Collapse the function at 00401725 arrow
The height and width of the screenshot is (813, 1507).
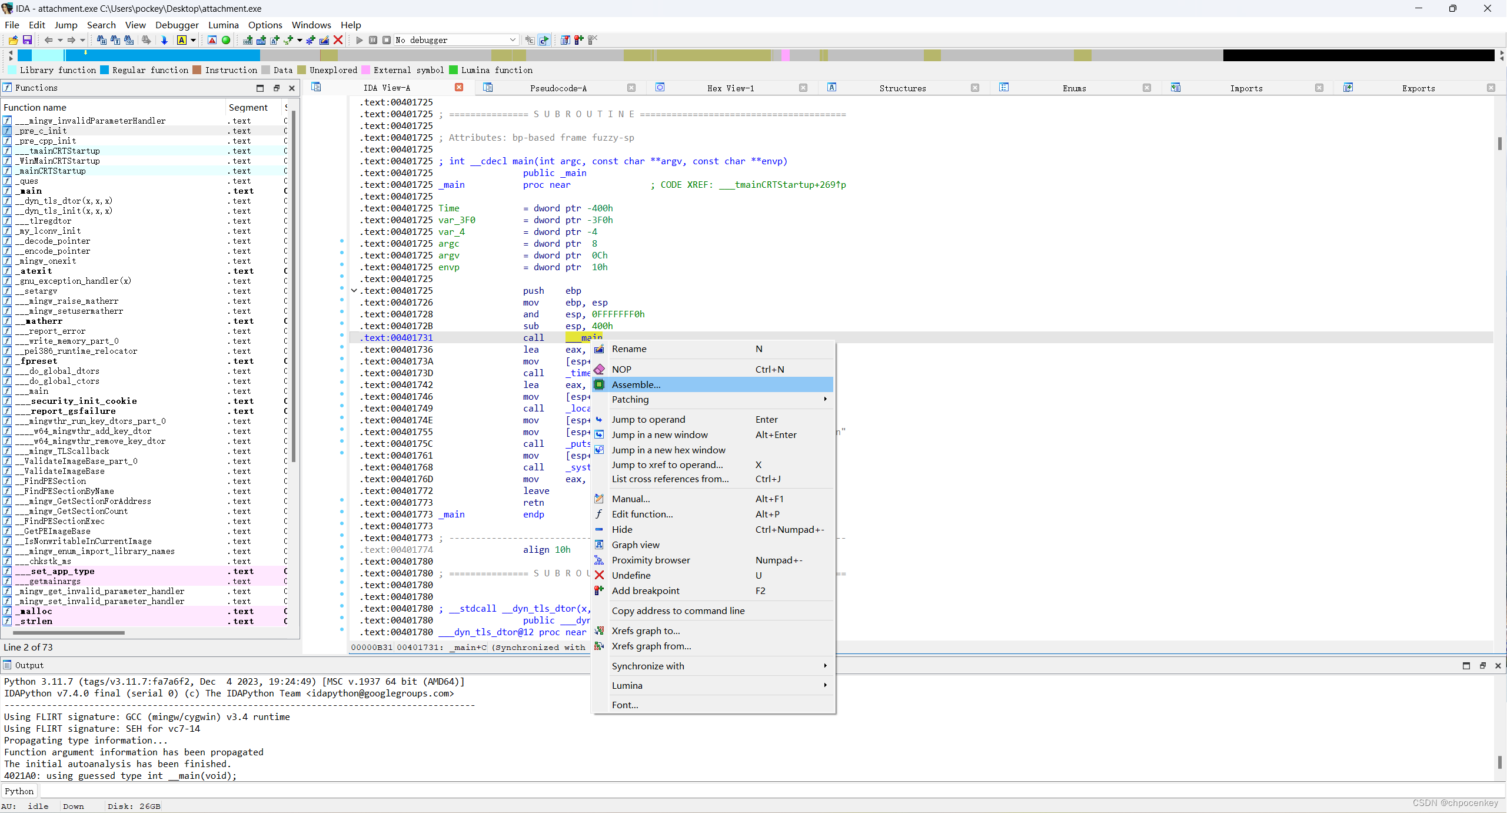(354, 291)
